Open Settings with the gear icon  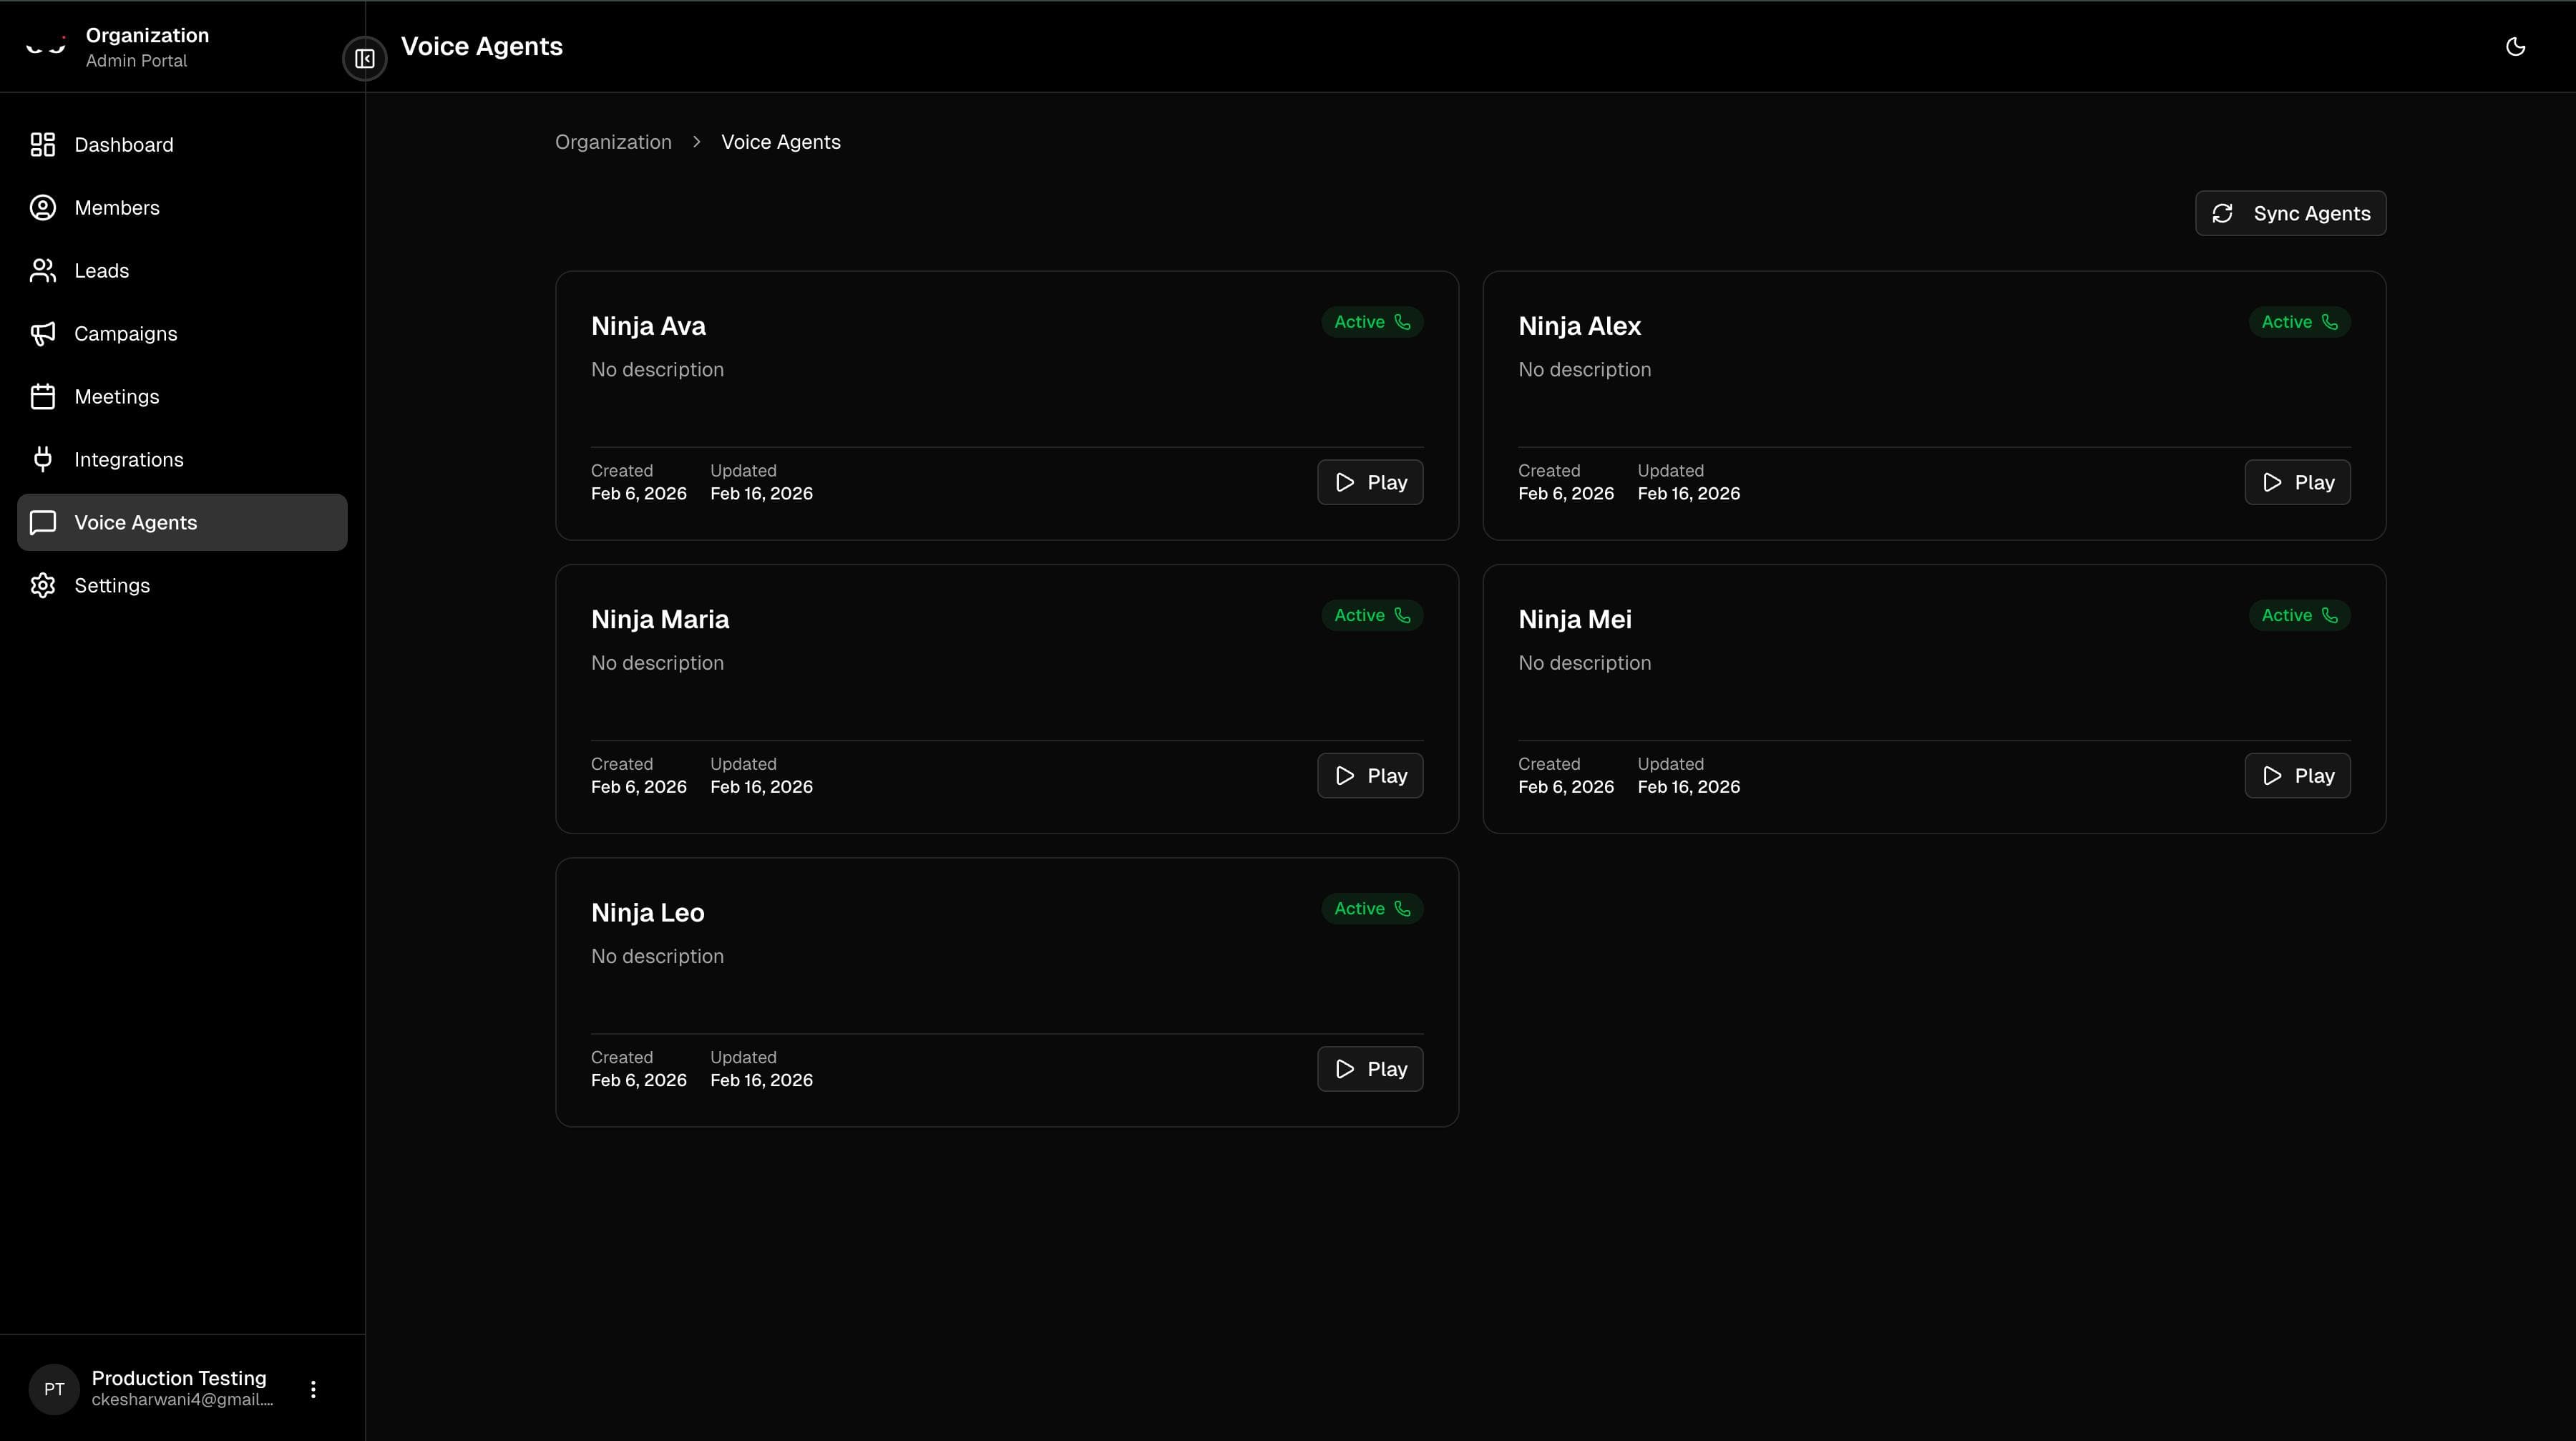[x=42, y=585]
